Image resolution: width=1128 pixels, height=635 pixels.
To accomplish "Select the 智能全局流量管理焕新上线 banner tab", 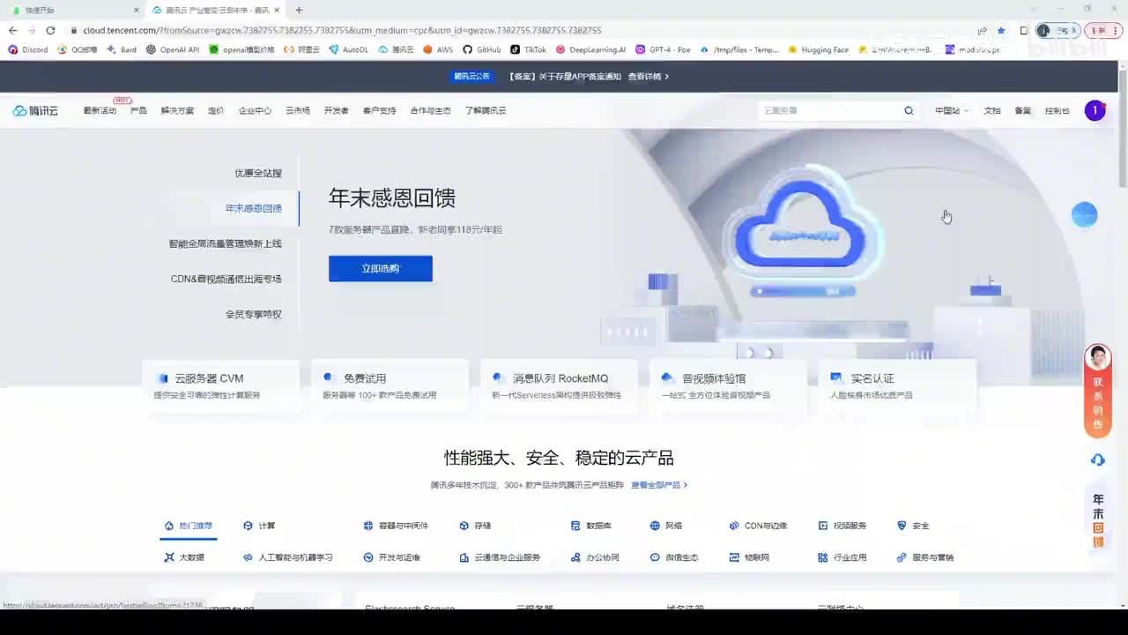I will tap(226, 243).
